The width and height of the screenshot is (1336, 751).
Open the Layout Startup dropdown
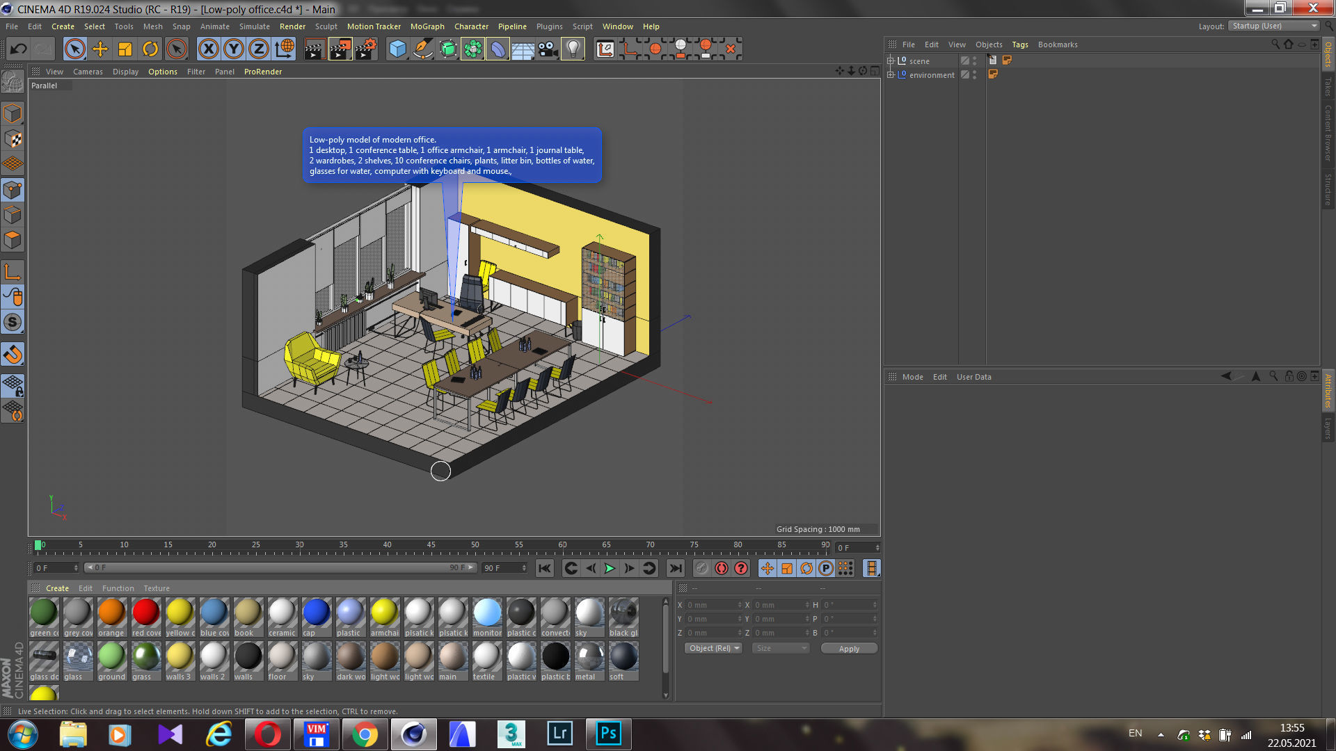[x=1274, y=26]
